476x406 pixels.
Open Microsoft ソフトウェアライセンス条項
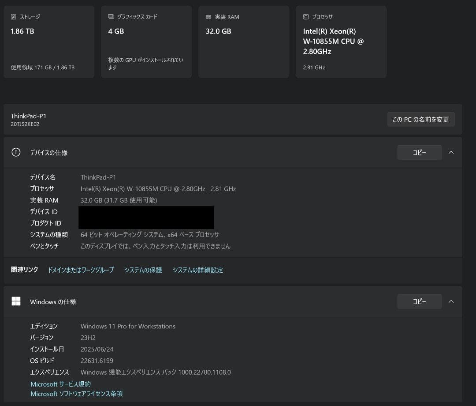[x=76, y=394]
